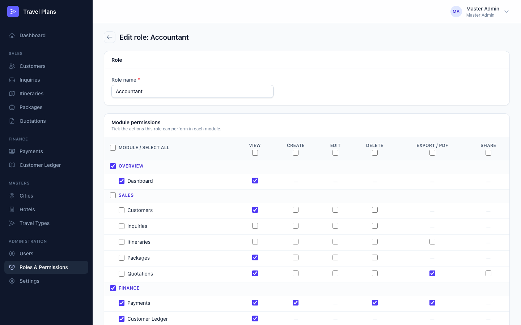Toggle the VIEW column header checkbox
Viewport: 521px width, 325px height.
(x=255, y=153)
